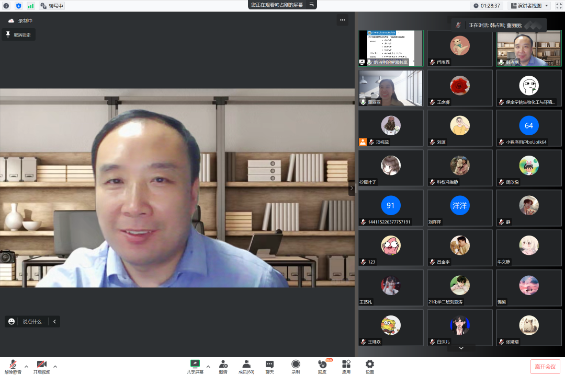
Task: Expand video options arrow beside 开启视频
Action: click(x=55, y=366)
